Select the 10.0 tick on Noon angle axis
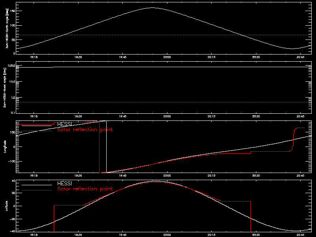Screen dimensions: 316x237 tap(12, 82)
